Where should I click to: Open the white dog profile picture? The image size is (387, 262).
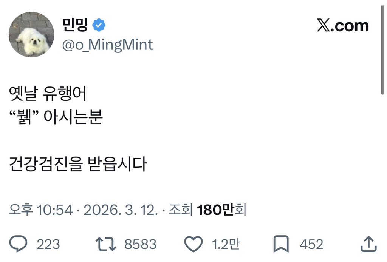31,35
